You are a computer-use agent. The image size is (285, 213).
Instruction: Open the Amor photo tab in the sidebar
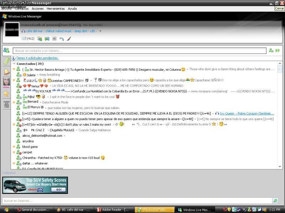coord(6,83)
